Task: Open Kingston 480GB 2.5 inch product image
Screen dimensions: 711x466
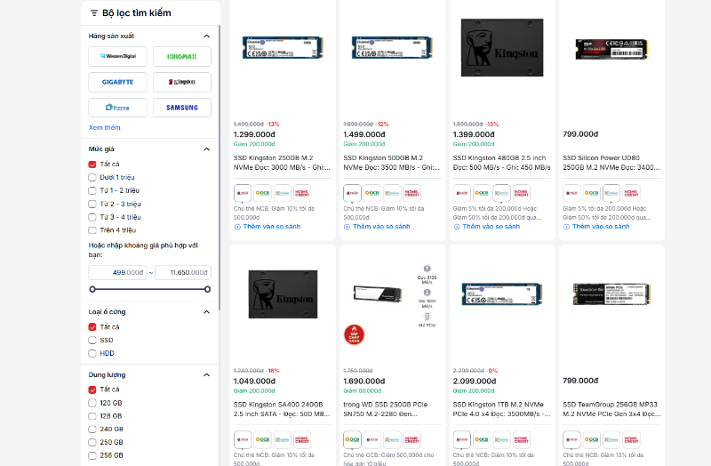Action: [502, 48]
